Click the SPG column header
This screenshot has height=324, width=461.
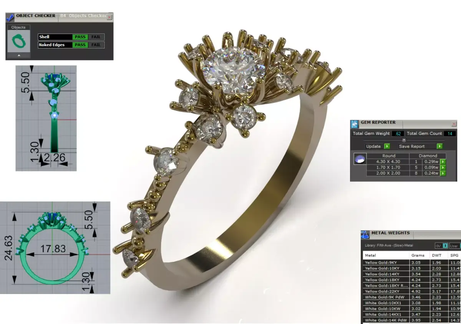(454, 255)
